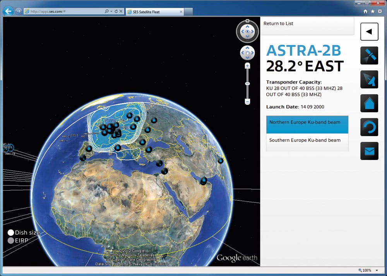Click the zoom in plus button
387x276 pixels.
pyautogui.click(x=247, y=66)
